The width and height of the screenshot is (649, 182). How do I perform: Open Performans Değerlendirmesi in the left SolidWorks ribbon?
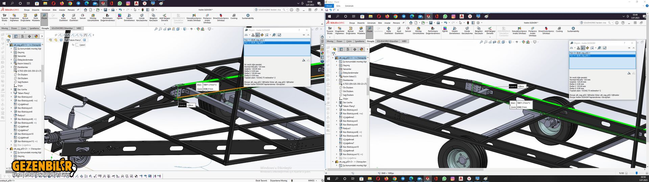[107, 18]
